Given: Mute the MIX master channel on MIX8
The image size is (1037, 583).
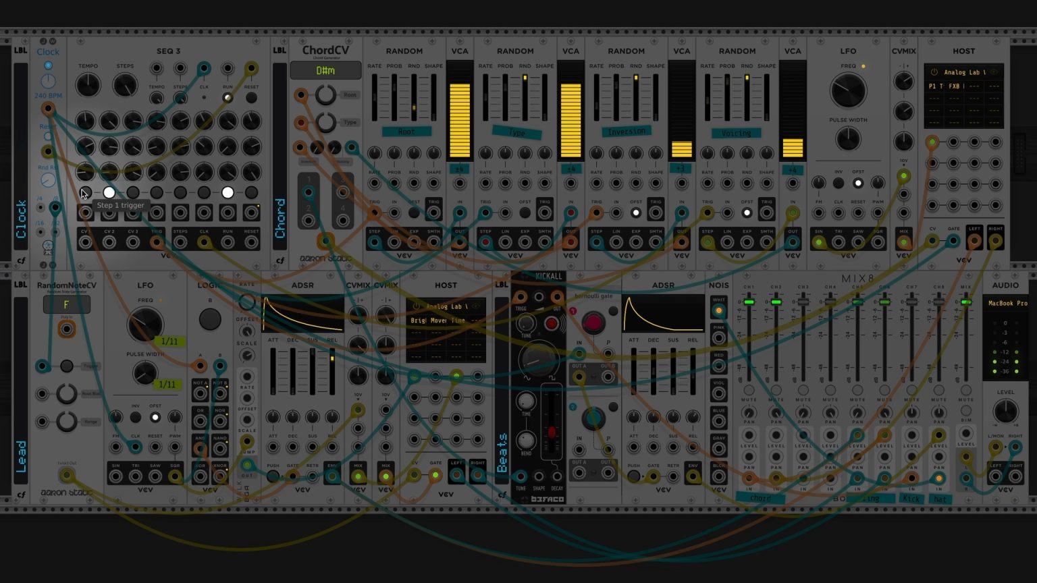Looking at the screenshot, I should click(x=966, y=391).
